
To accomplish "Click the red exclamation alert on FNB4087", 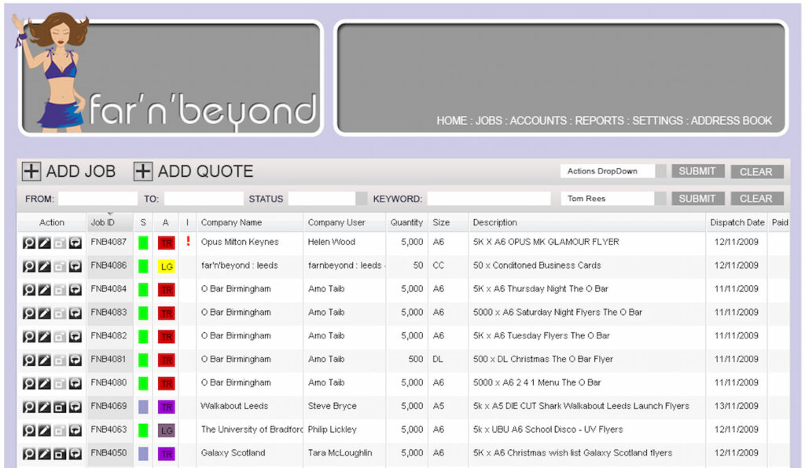I will (x=188, y=240).
